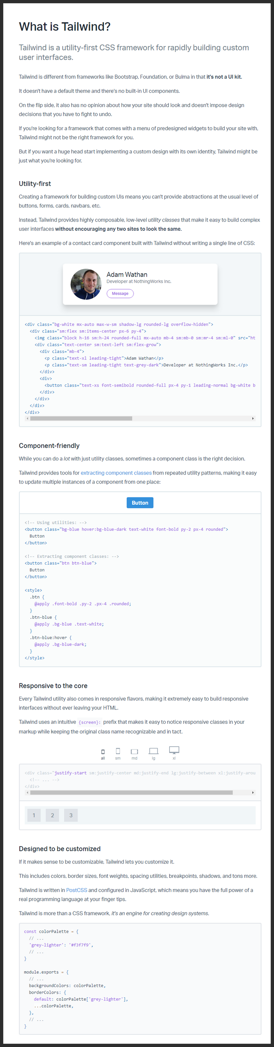
Task: Click the contact card code horizontal scrollbar thumb
Action: [81, 418]
